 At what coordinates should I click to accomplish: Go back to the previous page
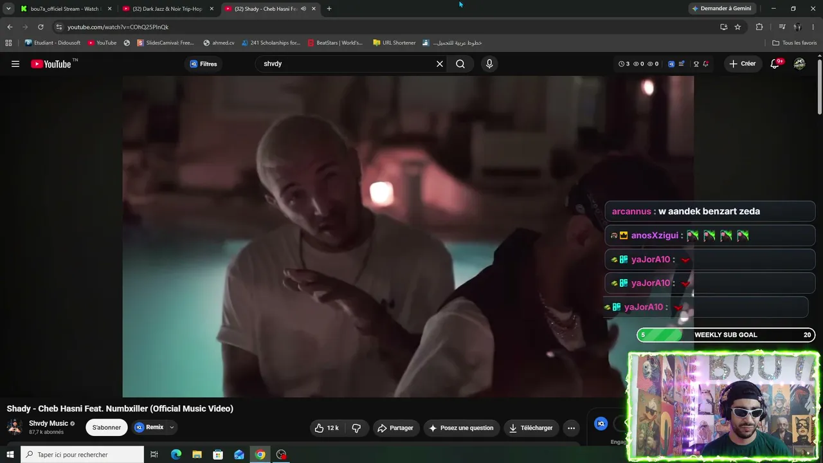pyautogui.click(x=10, y=27)
